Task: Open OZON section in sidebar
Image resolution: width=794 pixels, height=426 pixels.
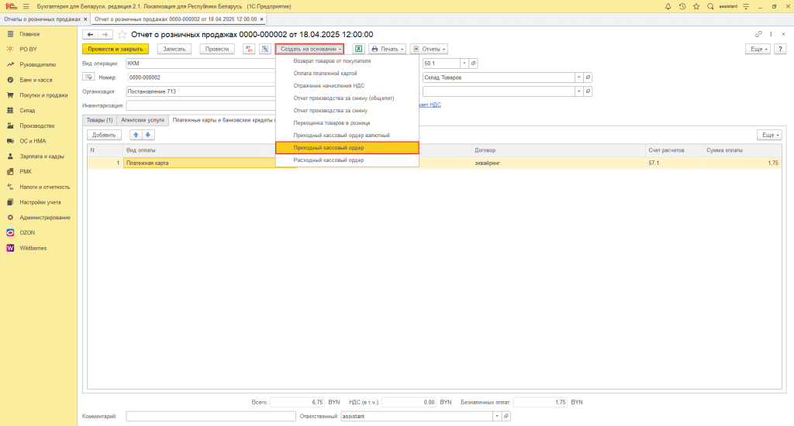Action: (x=27, y=232)
